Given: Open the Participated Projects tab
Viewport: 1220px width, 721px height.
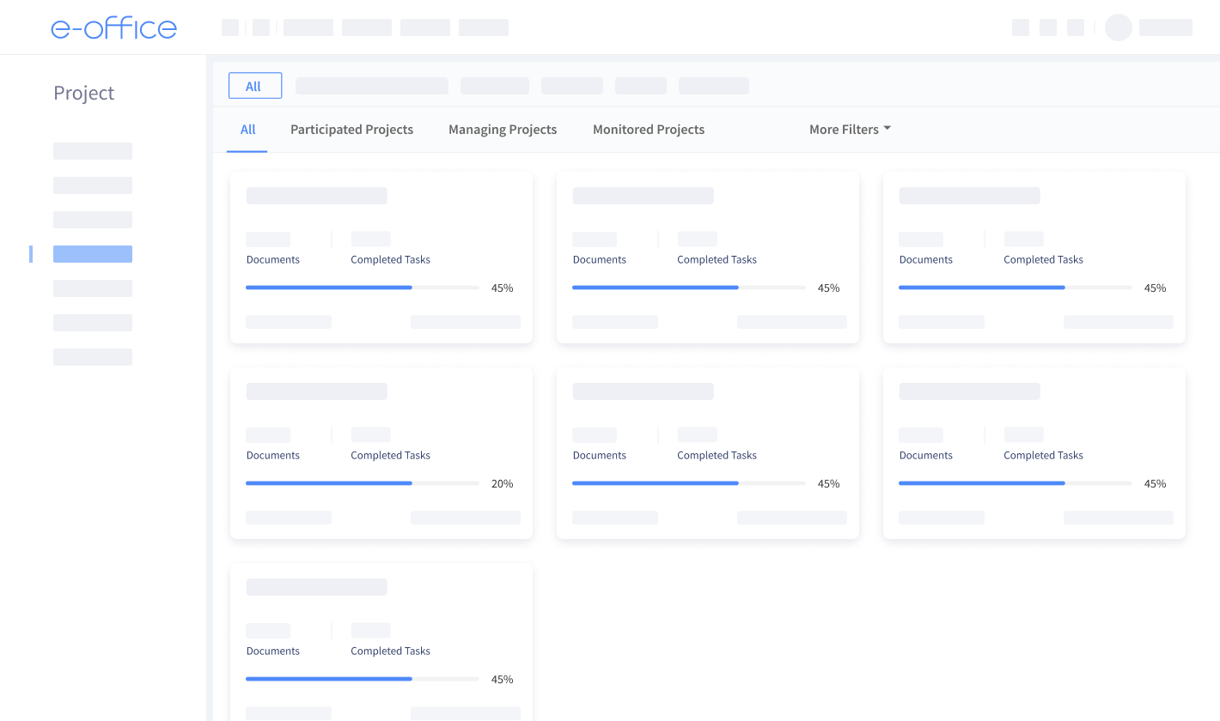Looking at the screenshot, I should click(351, 130).
